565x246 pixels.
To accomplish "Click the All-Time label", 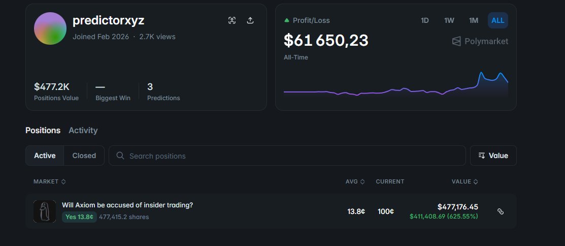I will point(296,57).
